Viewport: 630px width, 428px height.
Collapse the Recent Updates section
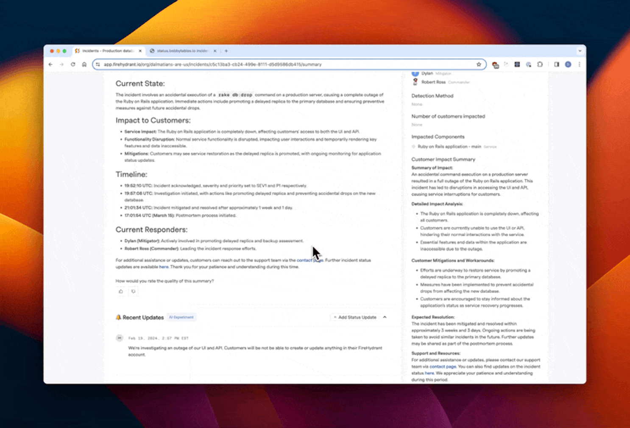point(385,317)
